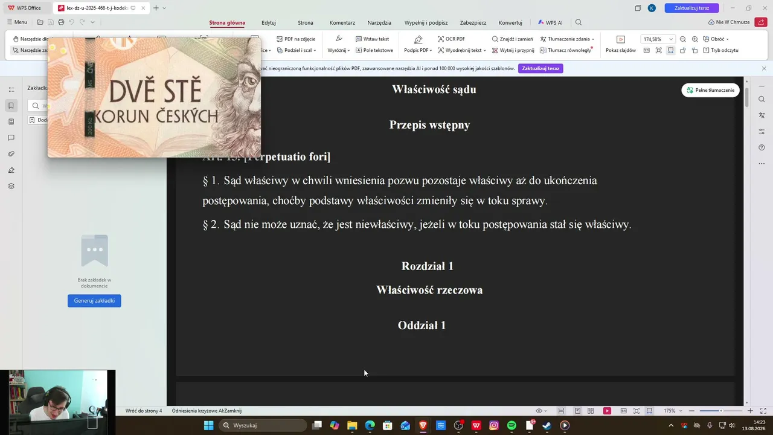773x435 pixels.
Task: Run OCR PDF recognition
Action: 451,39
